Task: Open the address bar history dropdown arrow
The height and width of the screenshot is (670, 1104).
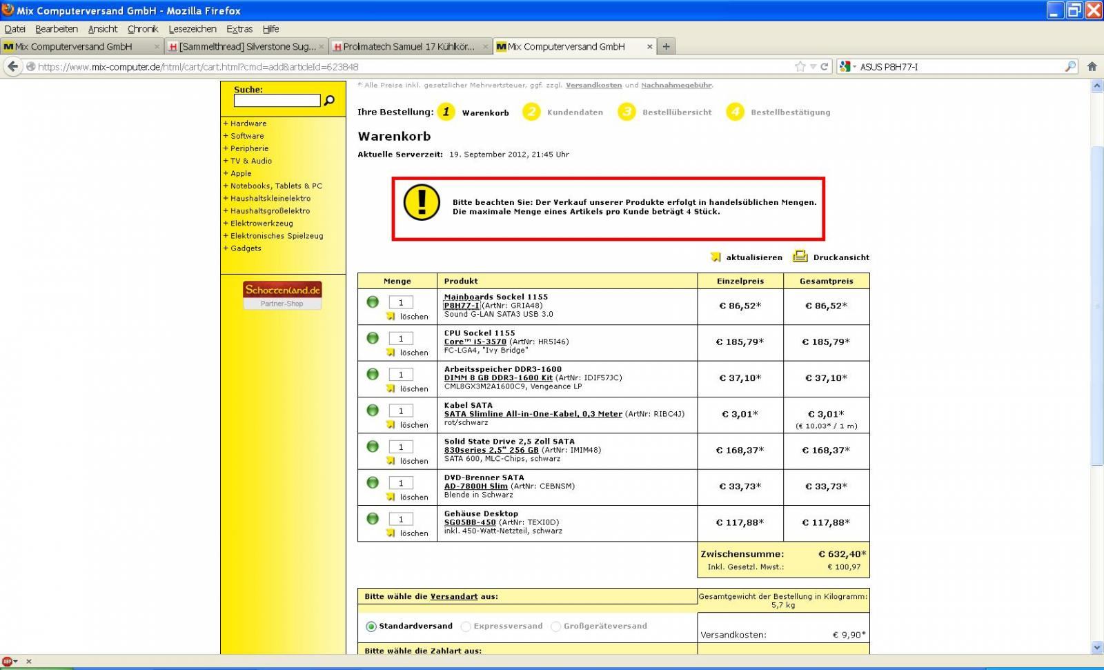Action: pos(813,67)
